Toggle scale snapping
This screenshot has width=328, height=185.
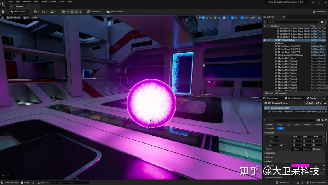(x=242, y=18)
